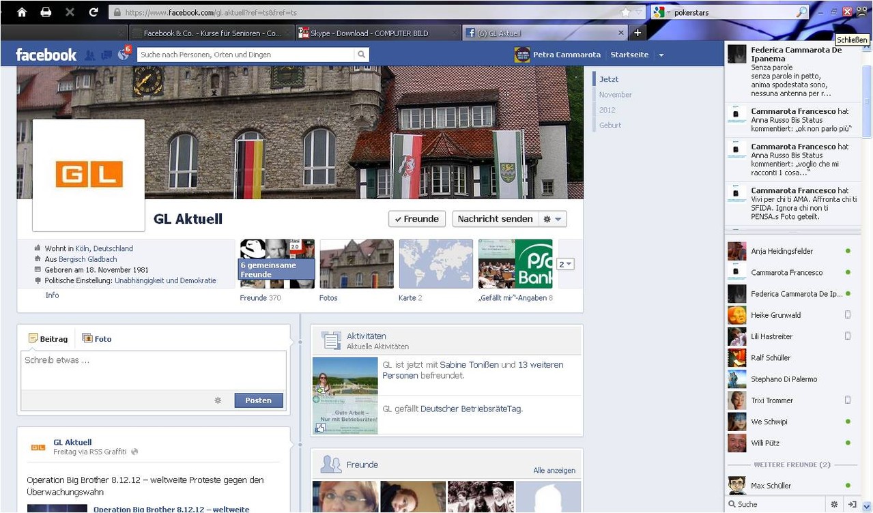873x513 pixels.
Task: Select the Foto composer tab
Action: (x=96, y=339)
